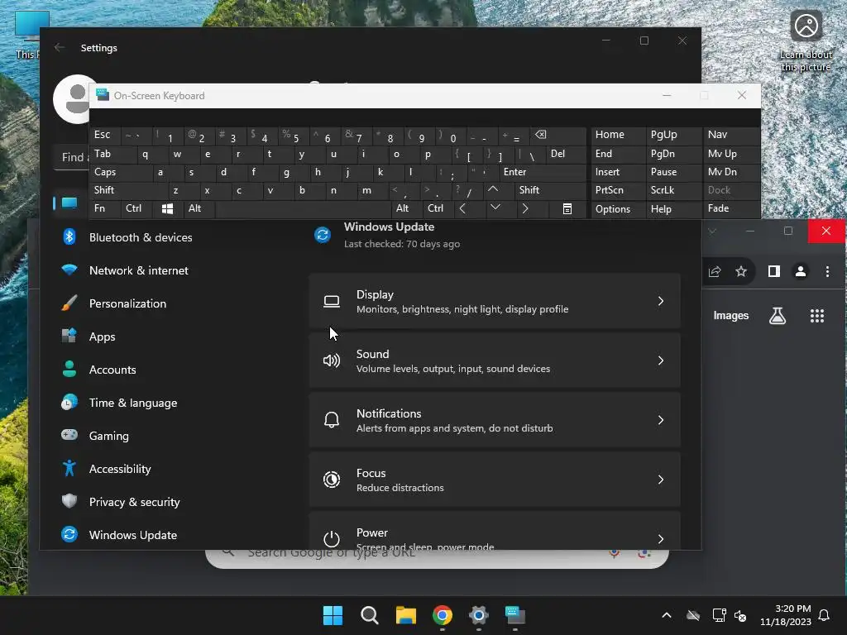Expand the Sound settings row chevron
847x635 pixels.
661,360
